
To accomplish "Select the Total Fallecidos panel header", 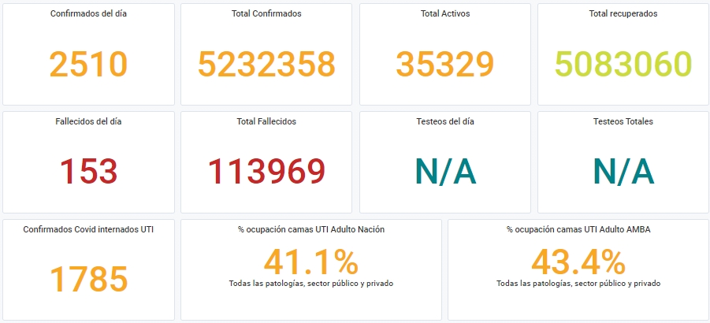I will click(x=266, y=121).
